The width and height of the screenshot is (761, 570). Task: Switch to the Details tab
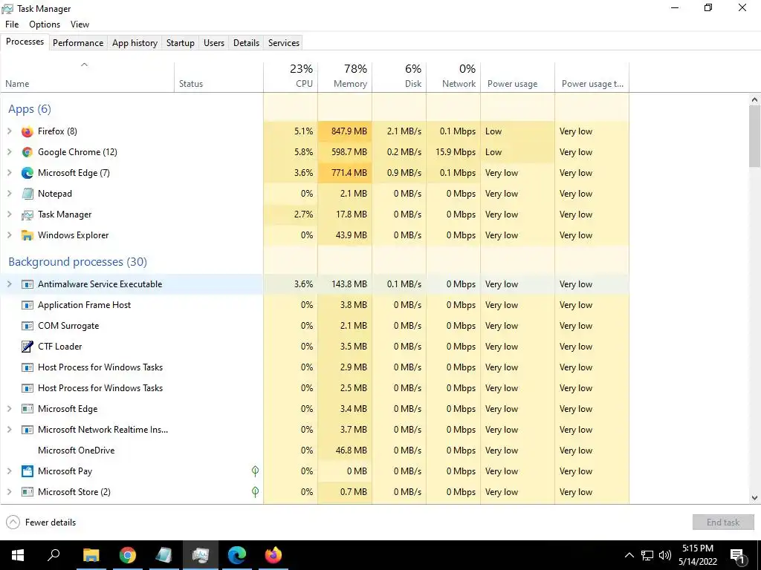pyautogui.click(x=246, y=42)
